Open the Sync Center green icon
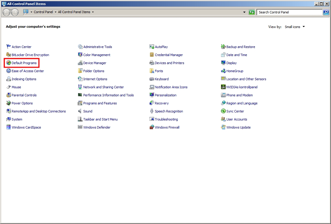The height and width of the screenshot is (224, 331). click(223, 111)
